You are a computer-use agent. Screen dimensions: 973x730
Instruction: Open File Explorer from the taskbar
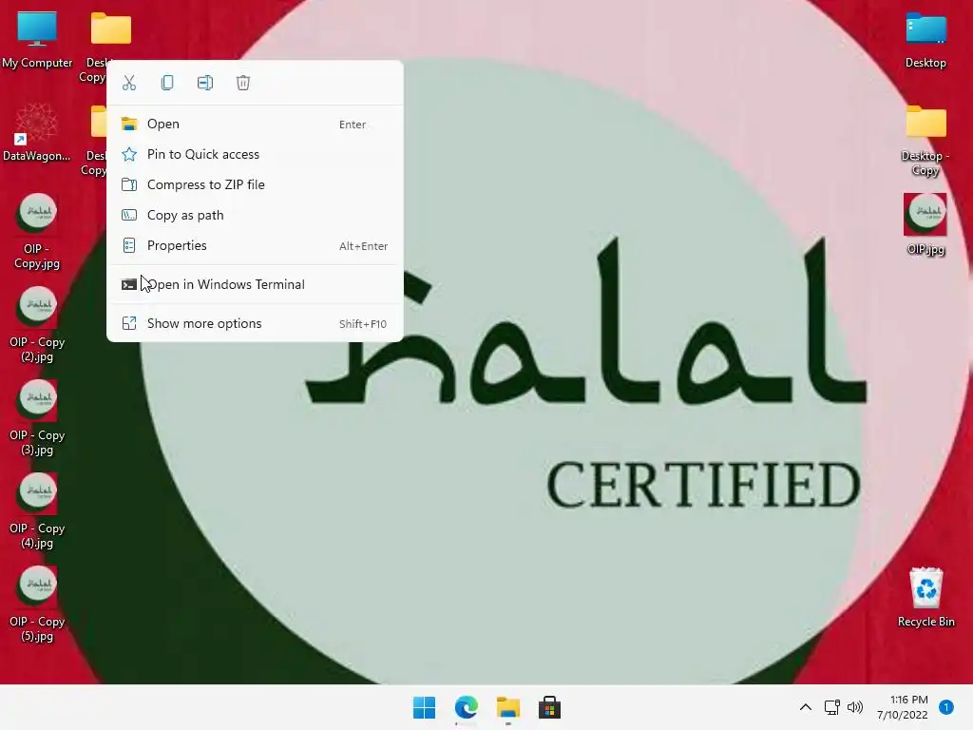(x=508, y=707)
